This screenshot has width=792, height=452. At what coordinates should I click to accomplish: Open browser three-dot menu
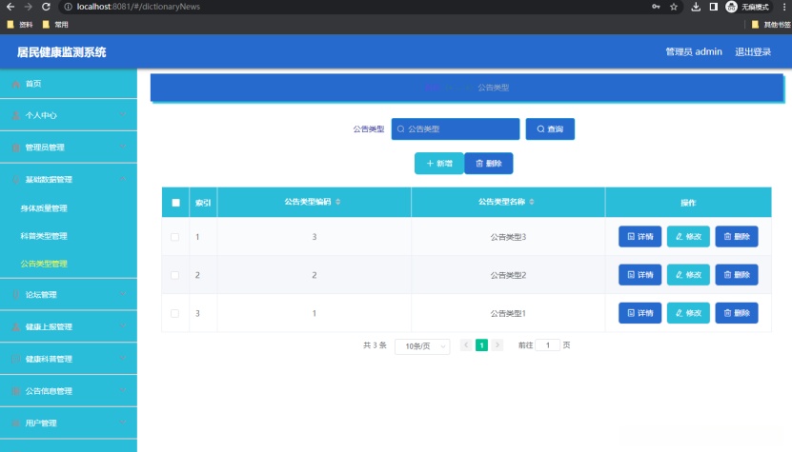pos(784,7)
